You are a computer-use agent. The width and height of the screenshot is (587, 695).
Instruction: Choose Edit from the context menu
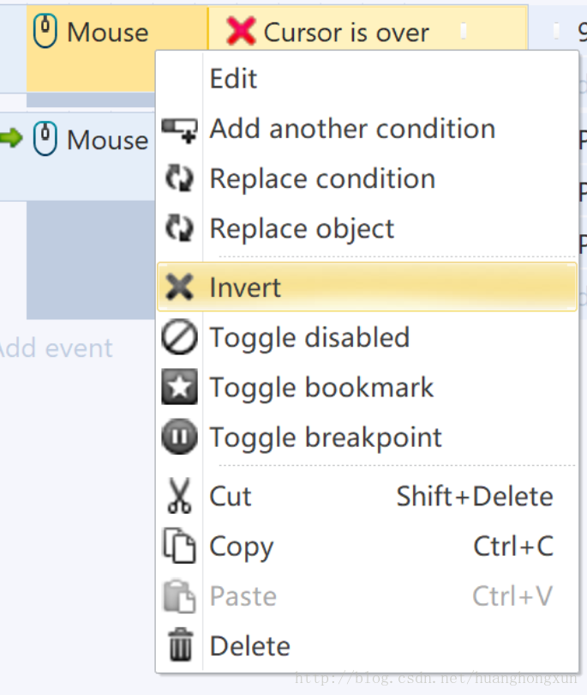233,79
